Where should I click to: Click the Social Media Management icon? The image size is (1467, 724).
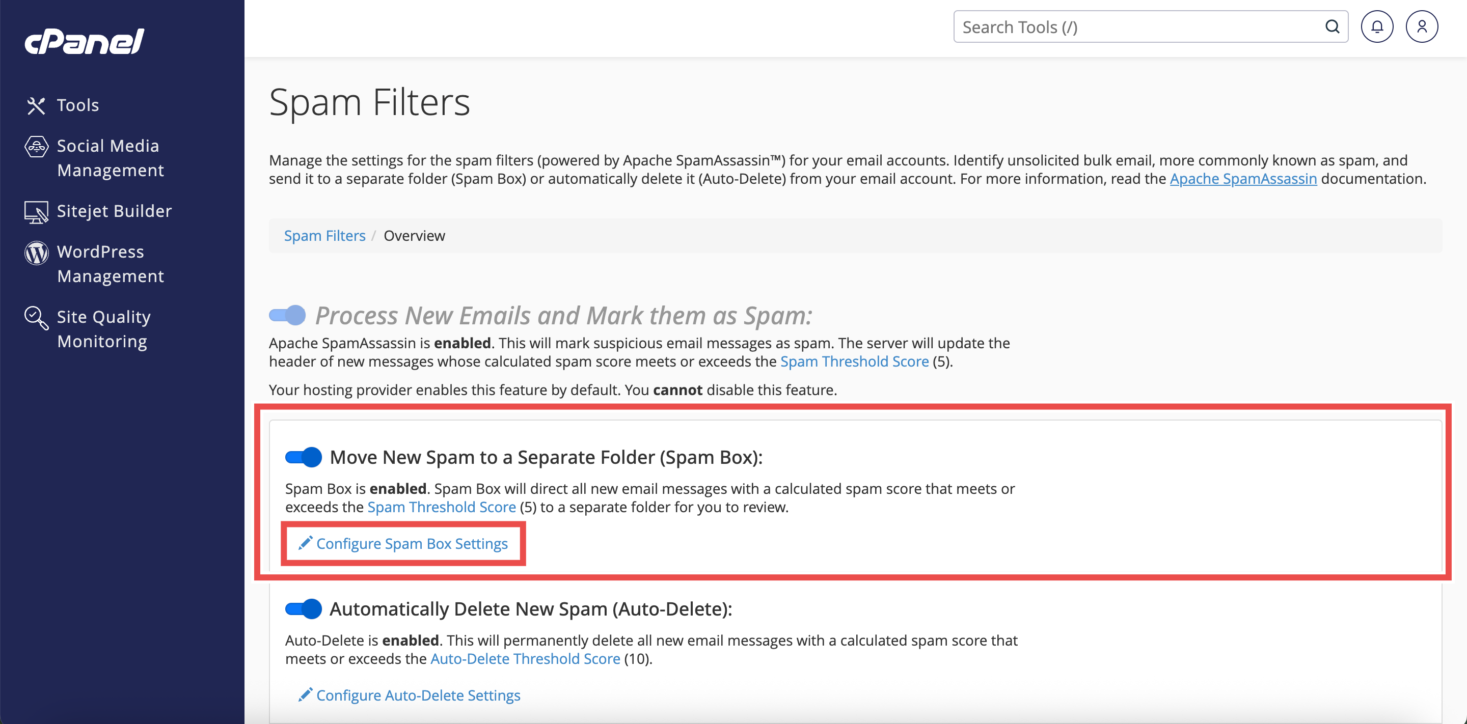pos(36,147)
